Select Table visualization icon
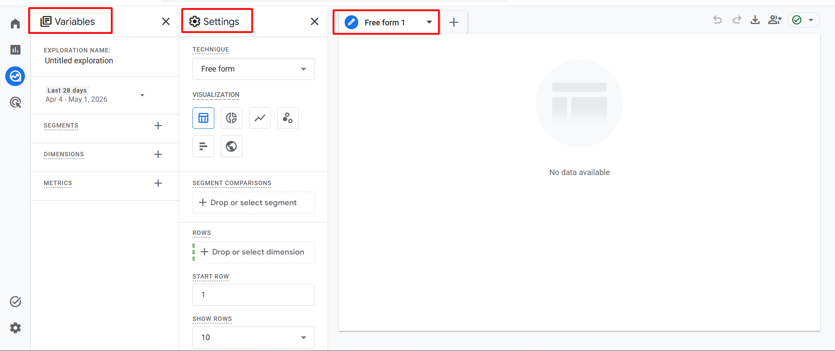Screen dimensions: 835x351 (x=203, y=118)
